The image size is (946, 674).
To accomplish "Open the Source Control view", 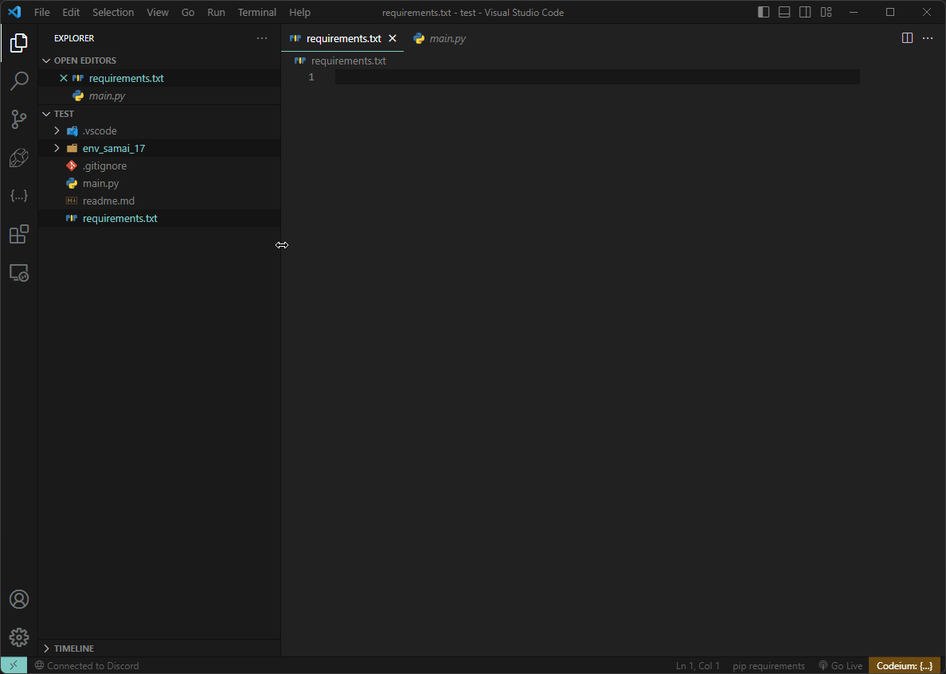I will [19, 119].
